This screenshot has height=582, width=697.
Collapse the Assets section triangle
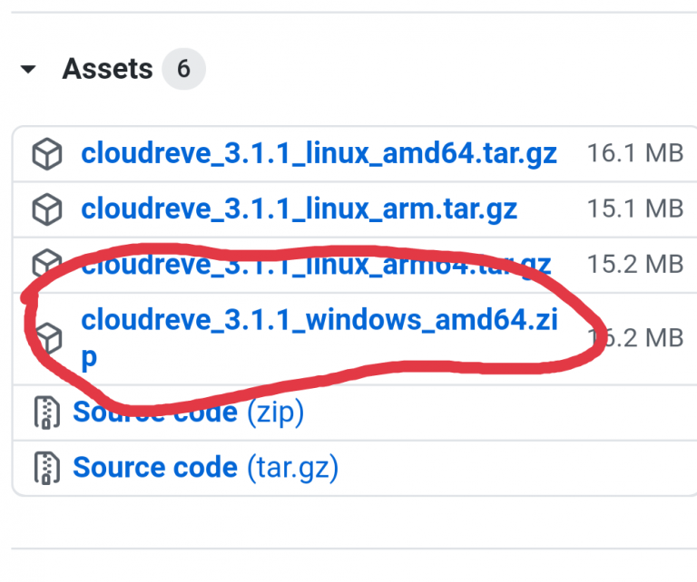pyautogui.click(x=29, y=69)
